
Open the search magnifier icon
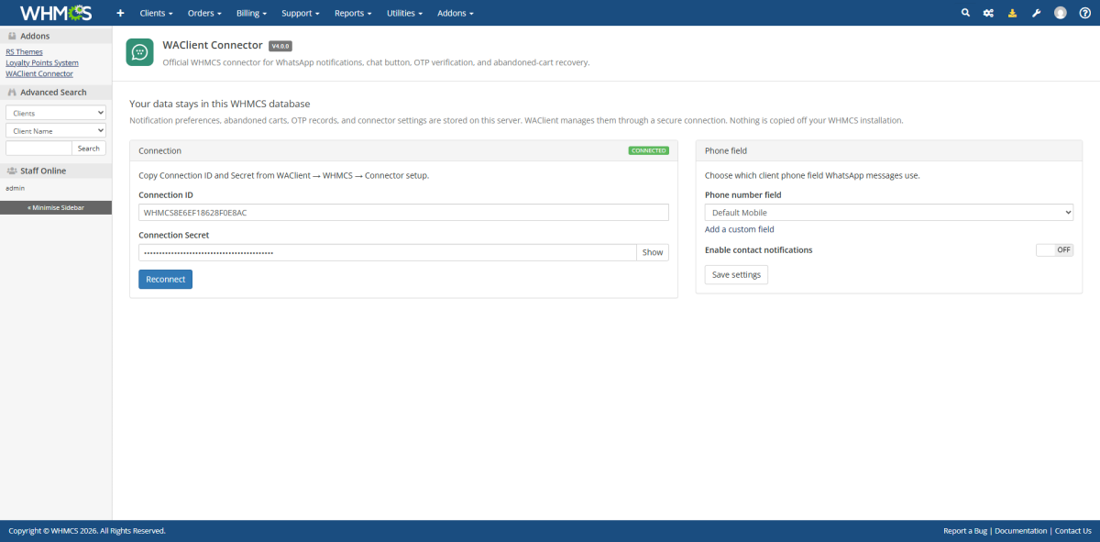pyautogui.click(x=965, y=13)
